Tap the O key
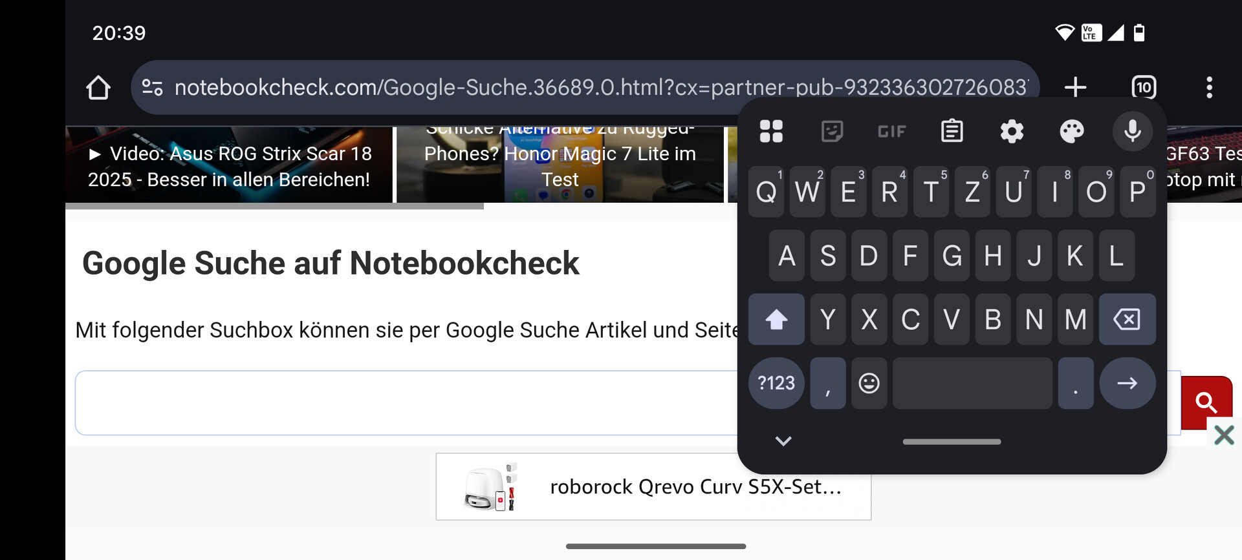The width and height of the screenshot is (1242, 560). pyautogui.click(x=1096, y=192)
